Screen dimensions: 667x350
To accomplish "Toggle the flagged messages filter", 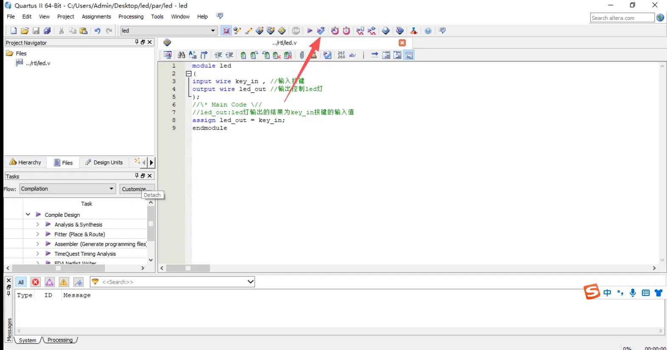I will (x=79, y=282).
